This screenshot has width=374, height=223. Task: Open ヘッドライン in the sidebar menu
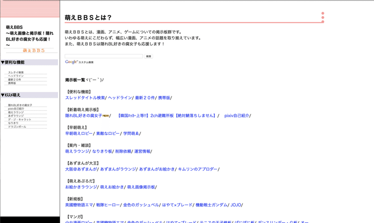tap(16, 76)
